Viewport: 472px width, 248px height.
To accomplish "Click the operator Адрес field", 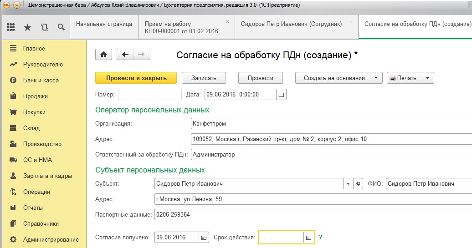I will 331,139.
